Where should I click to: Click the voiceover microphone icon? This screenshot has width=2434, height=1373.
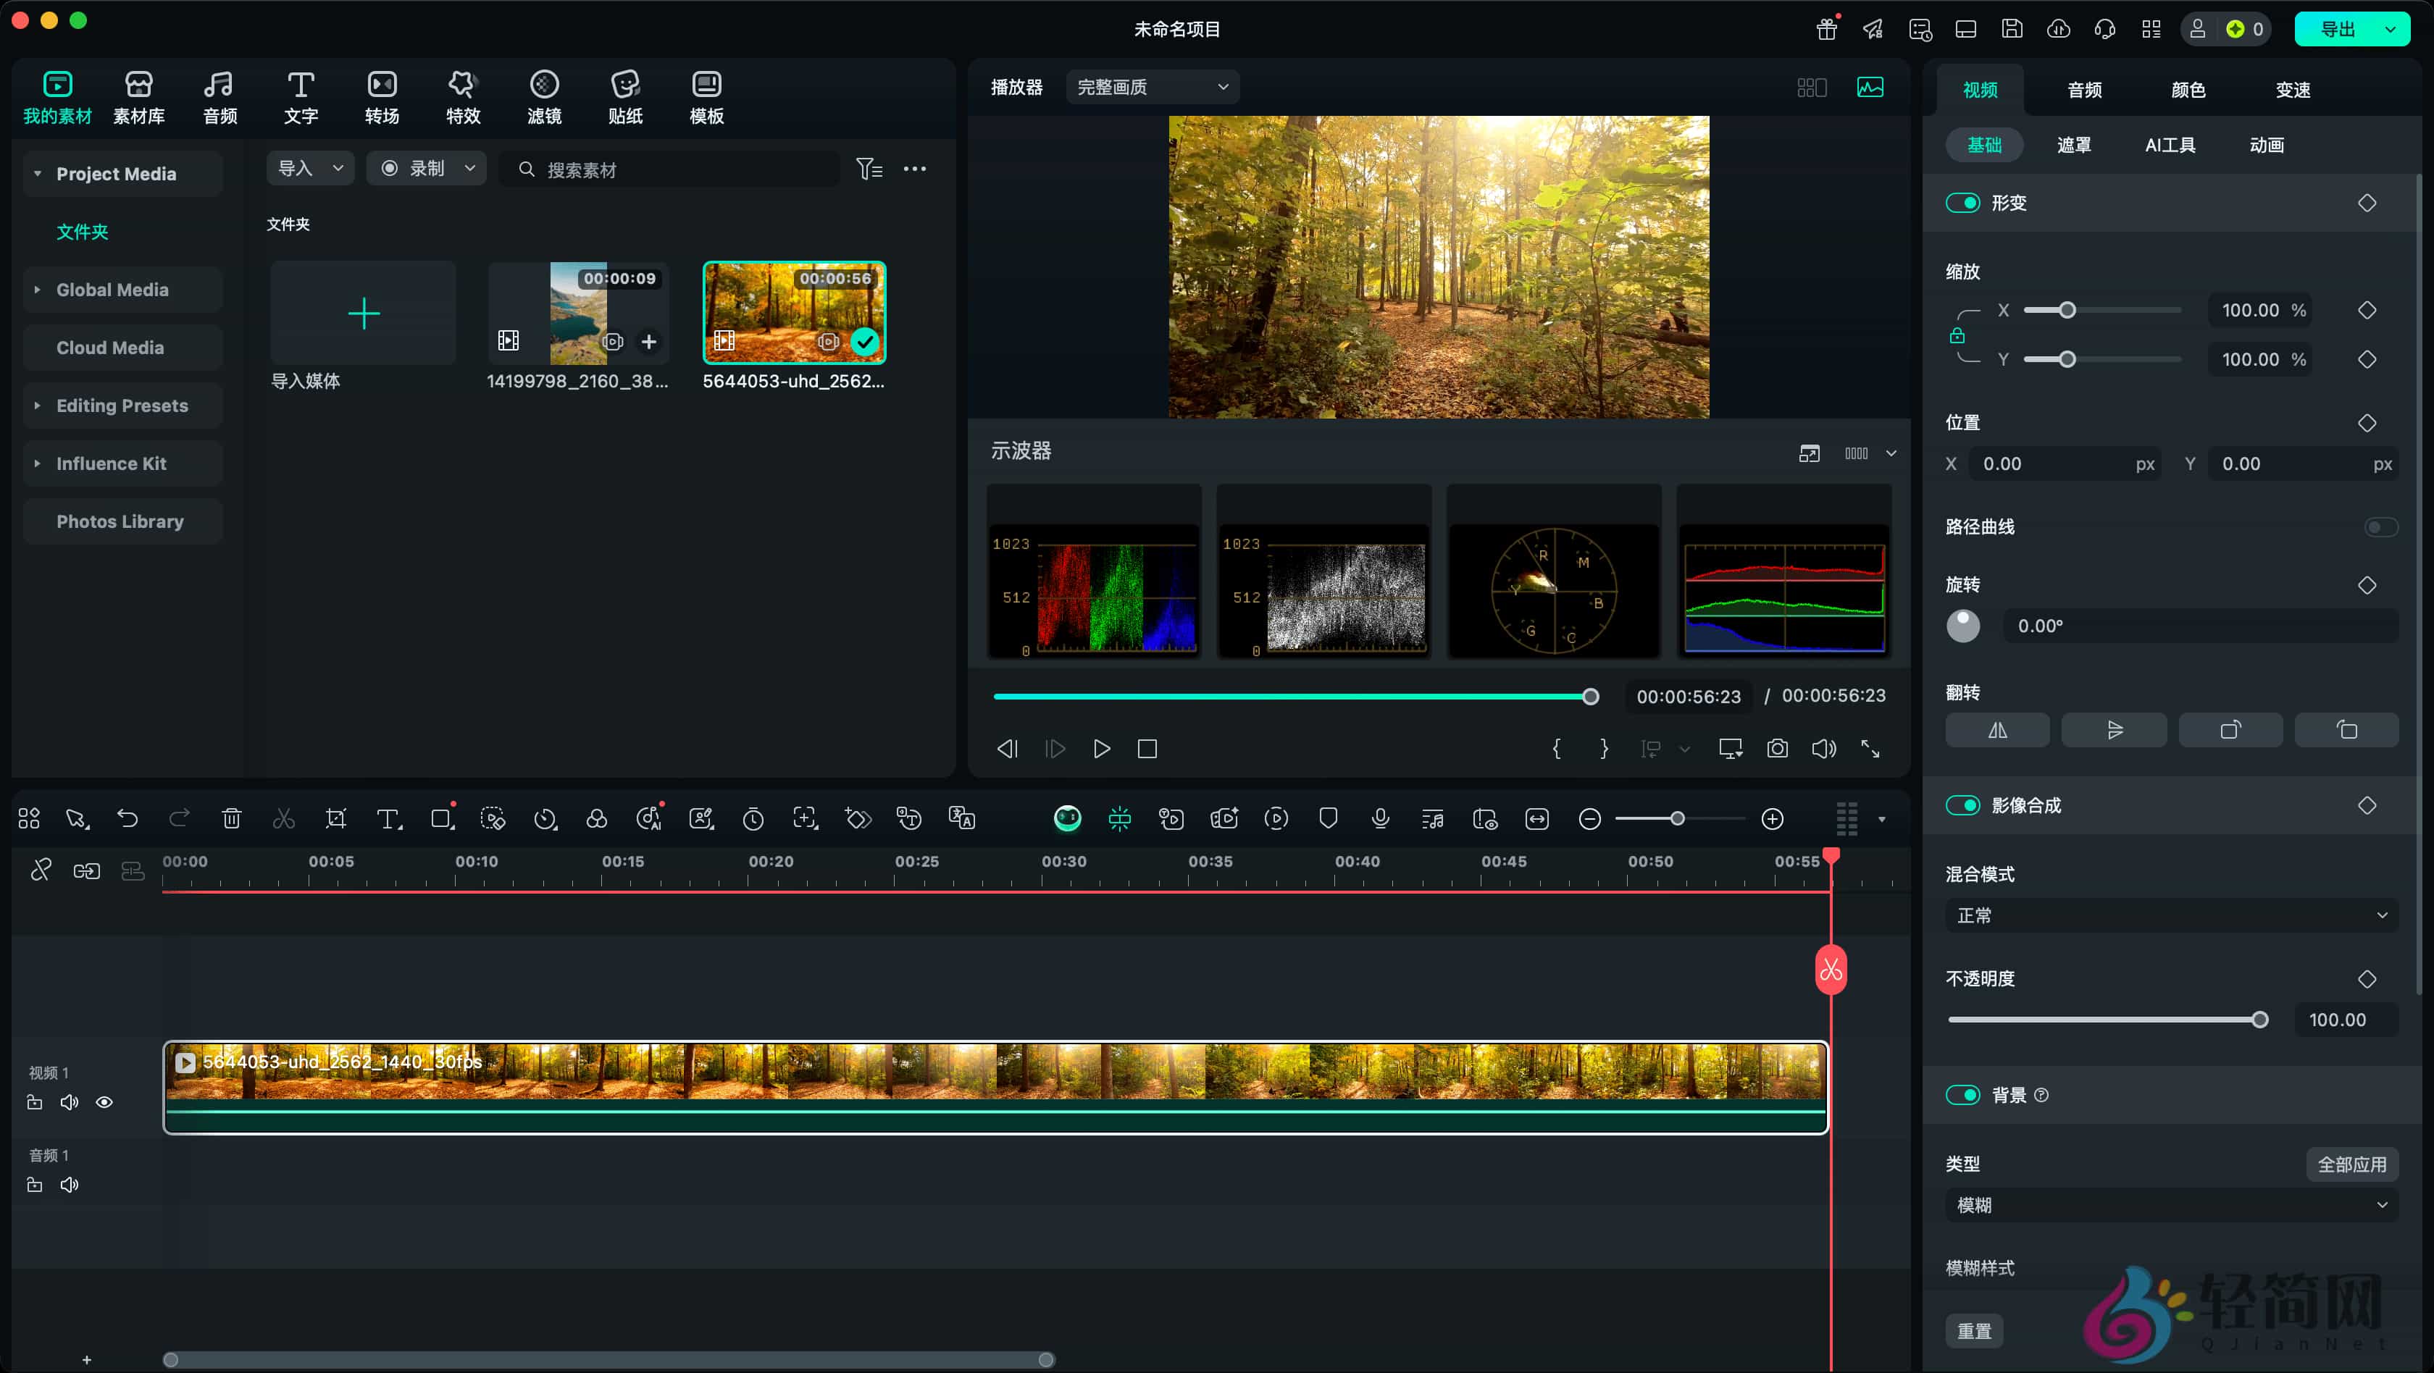point(1379,819)
